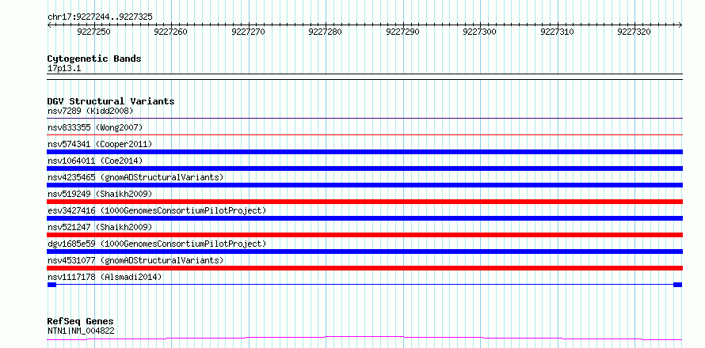The image size is (705, 348).
Task: Click ruler tick label 9227270
Action: [248, 32]
